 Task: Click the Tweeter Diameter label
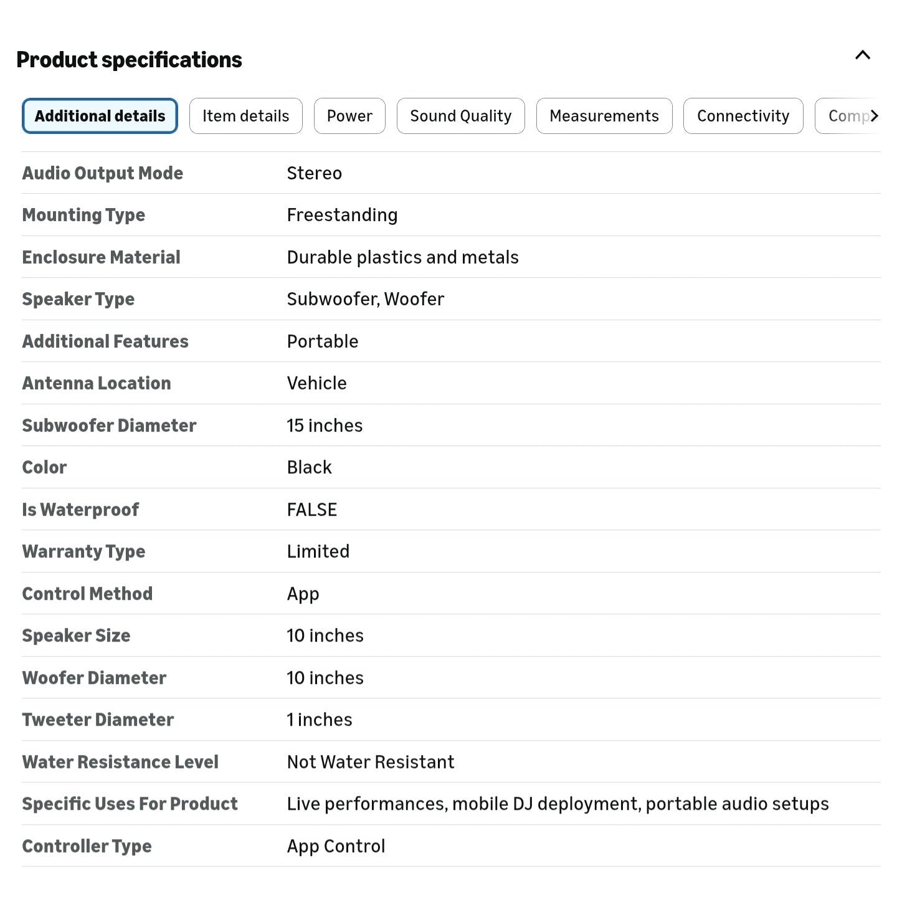point(98,719)
